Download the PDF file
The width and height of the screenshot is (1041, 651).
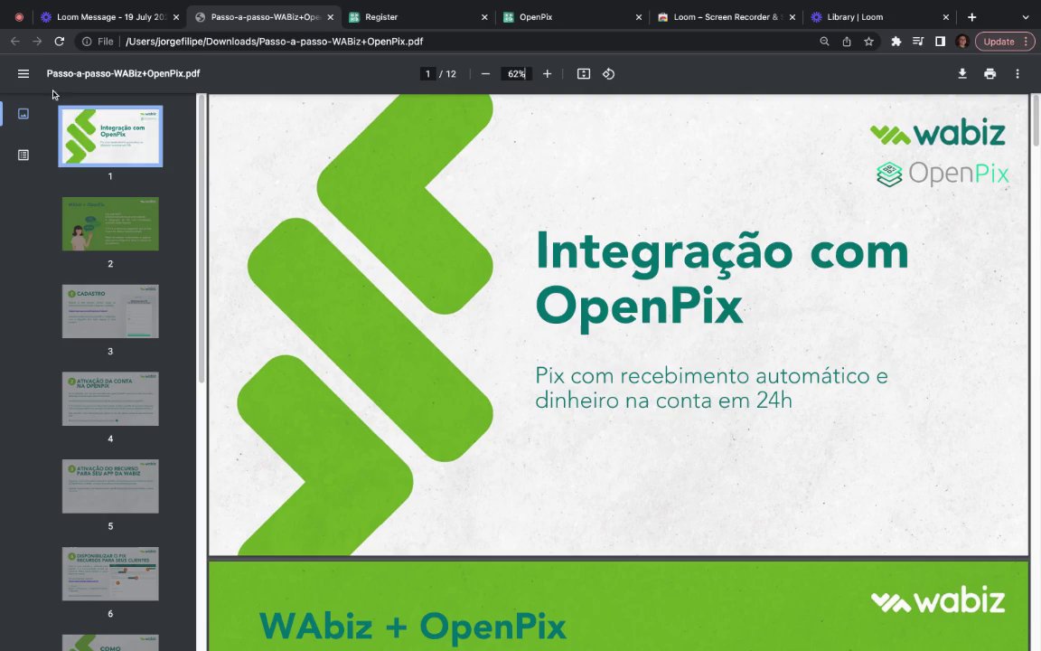[x=962, y=74]
